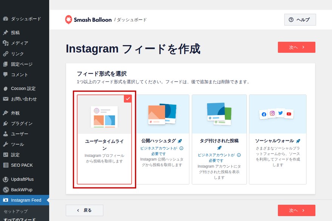Click the question mark icon in ヘルプ button

pos(291,20)
